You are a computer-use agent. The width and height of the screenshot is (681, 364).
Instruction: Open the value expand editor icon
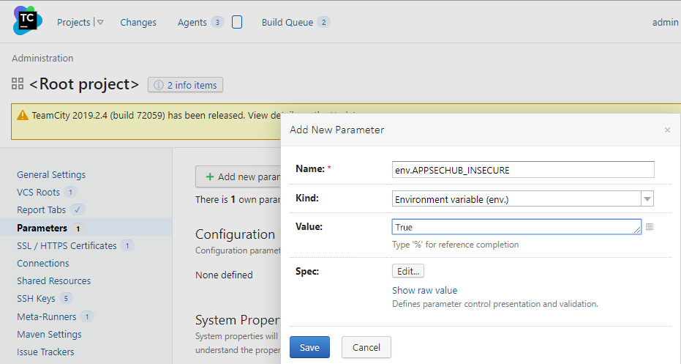point(650,227)
